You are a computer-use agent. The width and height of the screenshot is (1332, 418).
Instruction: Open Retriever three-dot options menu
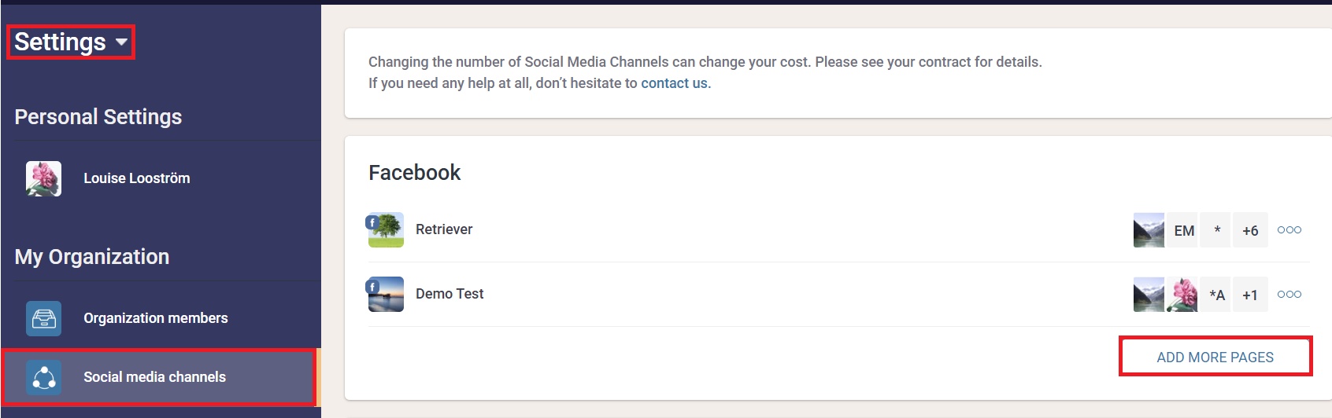point(1289,230)
